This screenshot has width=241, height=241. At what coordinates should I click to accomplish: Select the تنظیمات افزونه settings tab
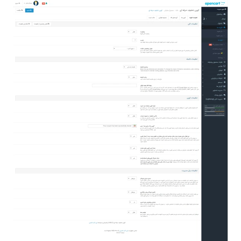[x=193, y=17]
